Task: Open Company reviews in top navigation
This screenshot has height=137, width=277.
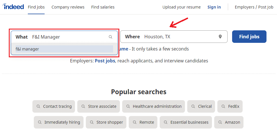Action: 68,7
